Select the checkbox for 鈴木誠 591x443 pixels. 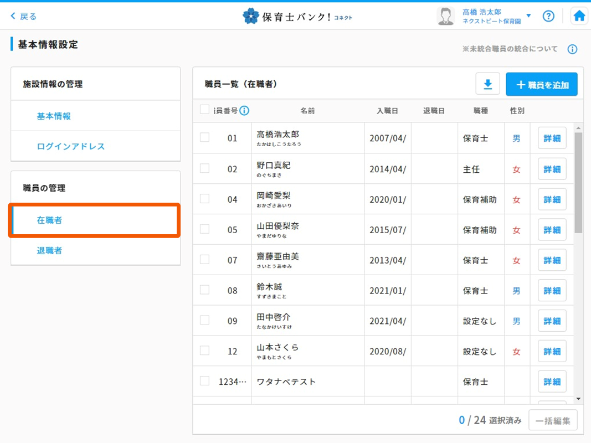point(204,290)
